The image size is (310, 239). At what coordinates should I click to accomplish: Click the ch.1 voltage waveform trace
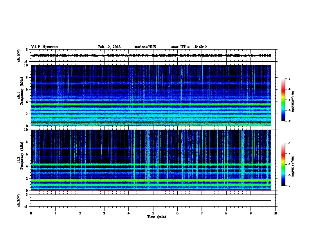[151, 55]
